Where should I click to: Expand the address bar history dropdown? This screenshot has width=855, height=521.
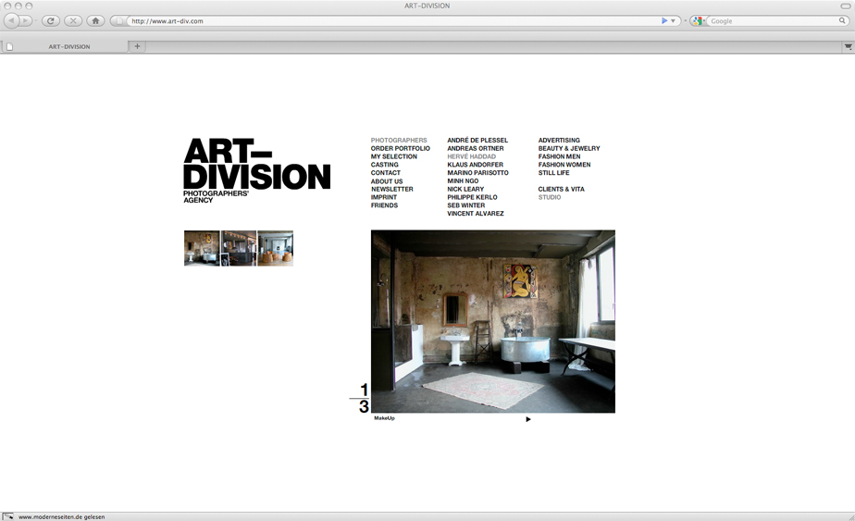[674, 20]
